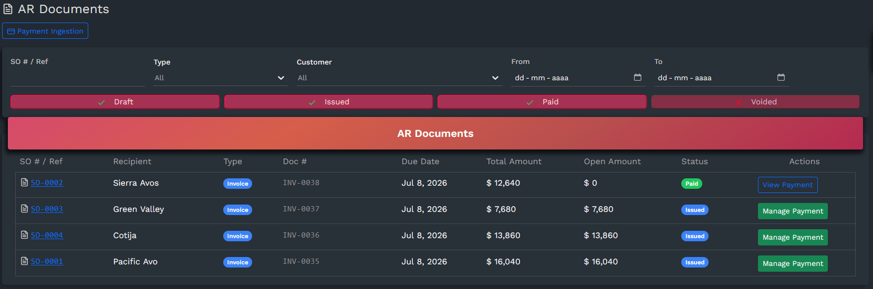Viewport: 873px width, 289px height.
Task: Click recipient Cotija
Action: [125, 236]
